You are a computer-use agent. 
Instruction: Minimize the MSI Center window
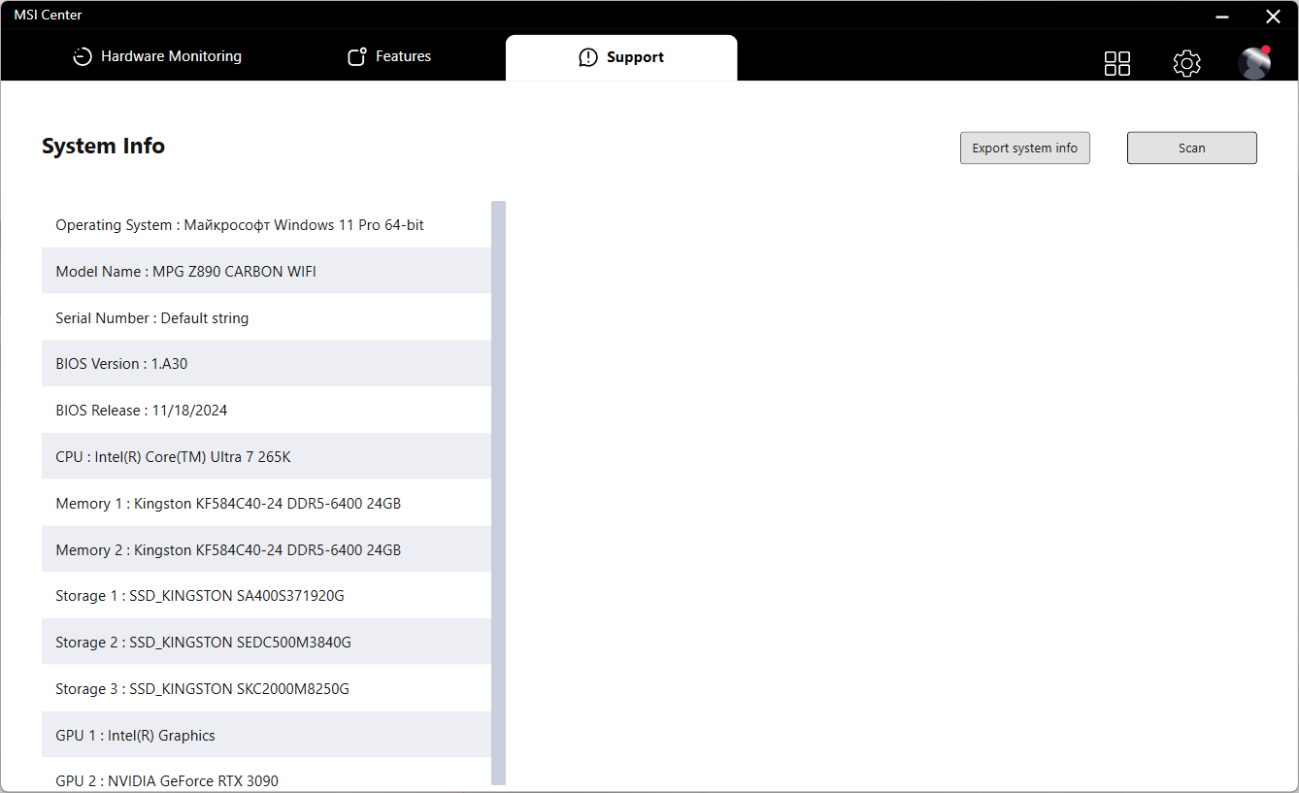coord(1224,16)
